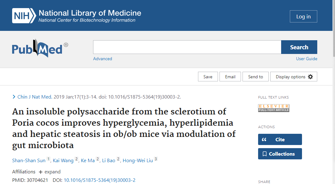Open the Elsevier full-text article badge

[x=273, y=108]
